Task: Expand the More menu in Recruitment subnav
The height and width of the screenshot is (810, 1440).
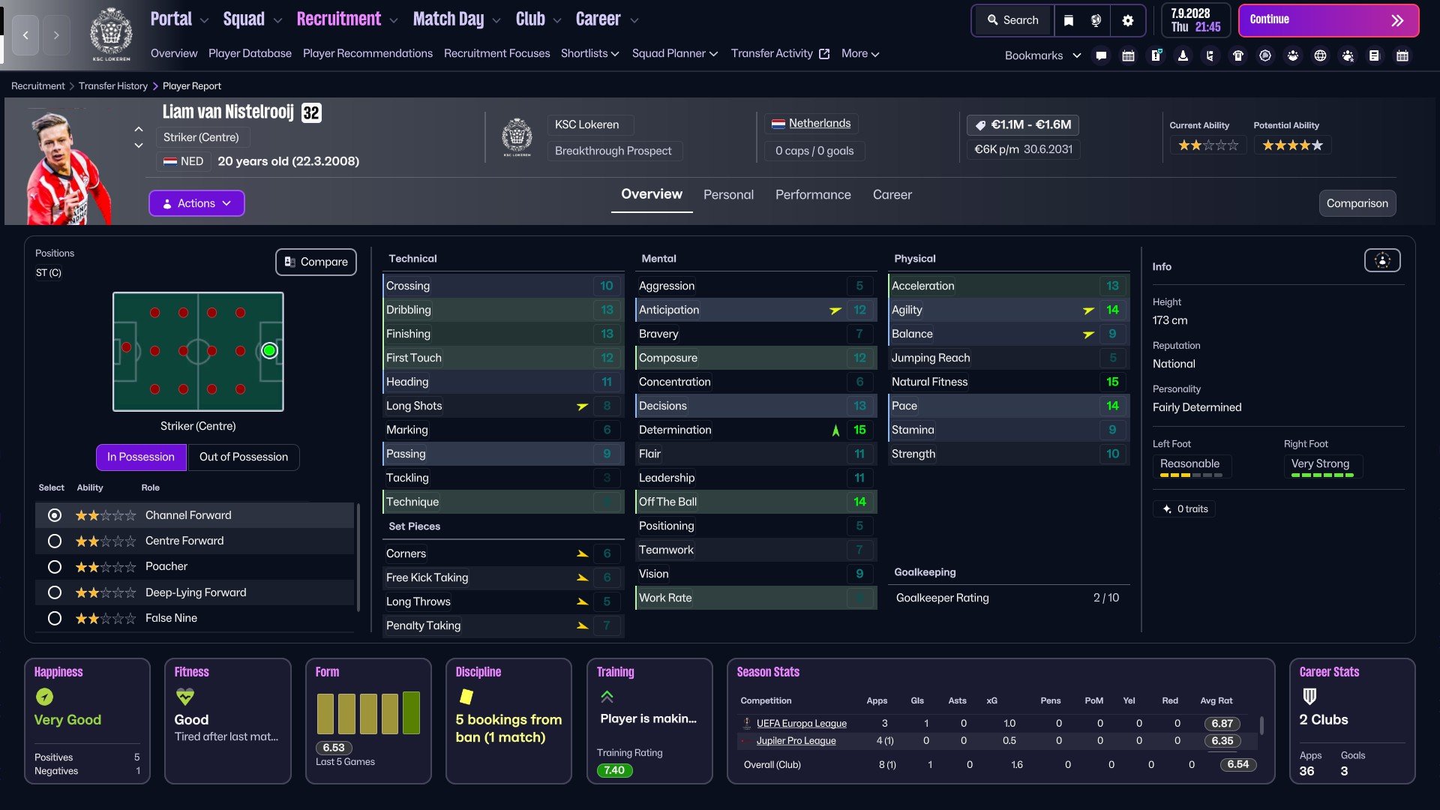Action: point(860,53)
